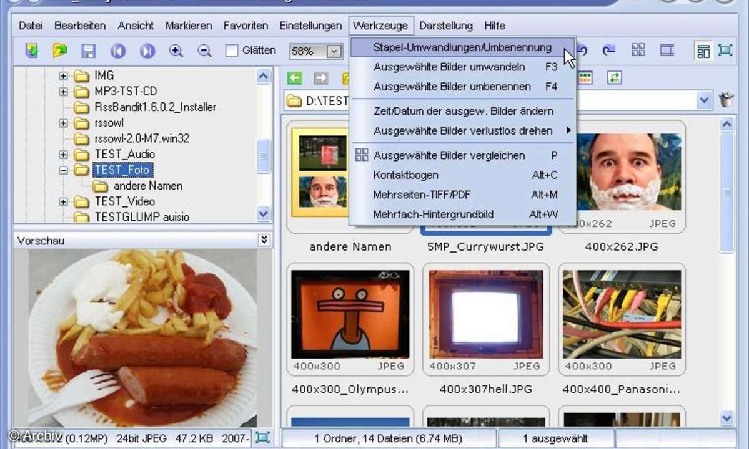Click the slideshow filmstrip icon
Screen dimensions: 749x449
[x=667, y=49]
